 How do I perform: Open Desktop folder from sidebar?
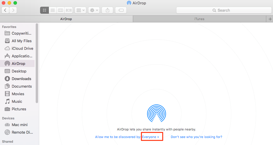(x=18, y=71)
